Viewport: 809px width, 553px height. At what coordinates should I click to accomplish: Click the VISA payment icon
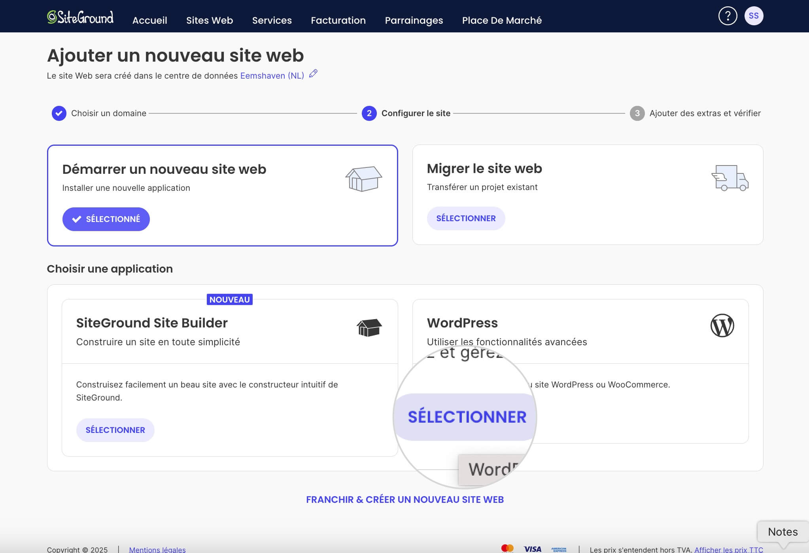[532, 549]
